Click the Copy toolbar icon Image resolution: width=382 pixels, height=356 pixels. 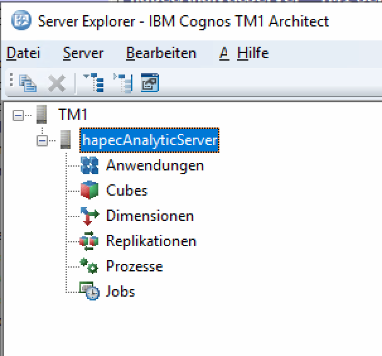(28, 83)
